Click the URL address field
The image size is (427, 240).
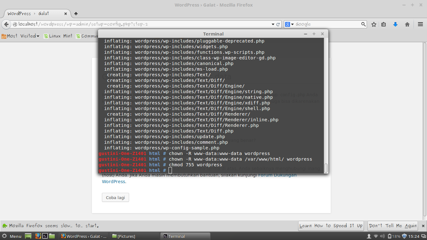coord(141,24)
